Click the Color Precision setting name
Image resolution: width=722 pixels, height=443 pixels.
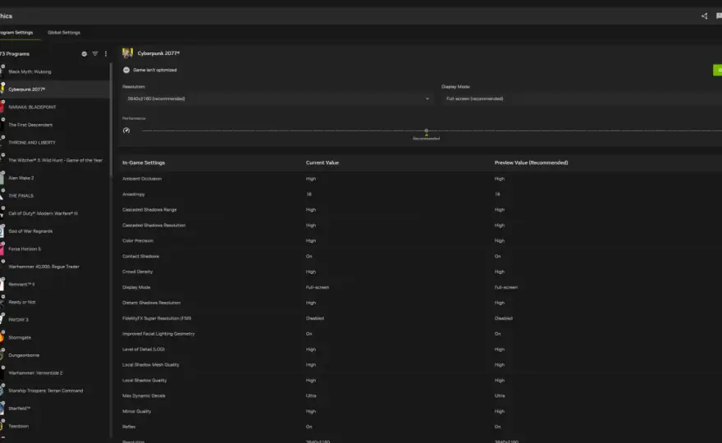138,241
